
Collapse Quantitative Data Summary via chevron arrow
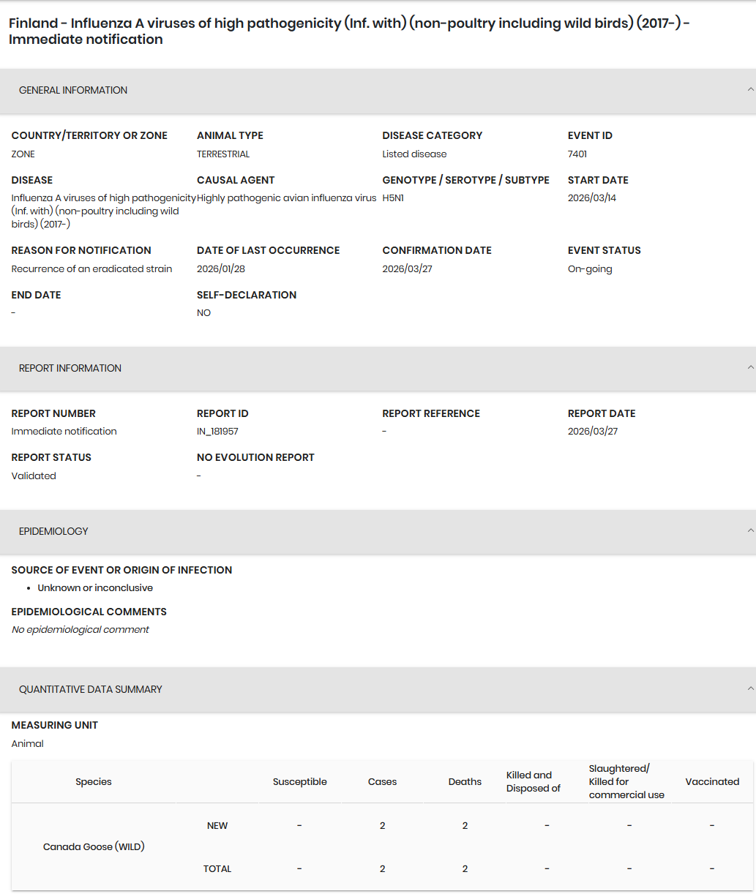(750, 688)
